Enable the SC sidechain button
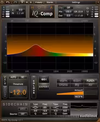 pyautogui.click(x=23, y=77)
